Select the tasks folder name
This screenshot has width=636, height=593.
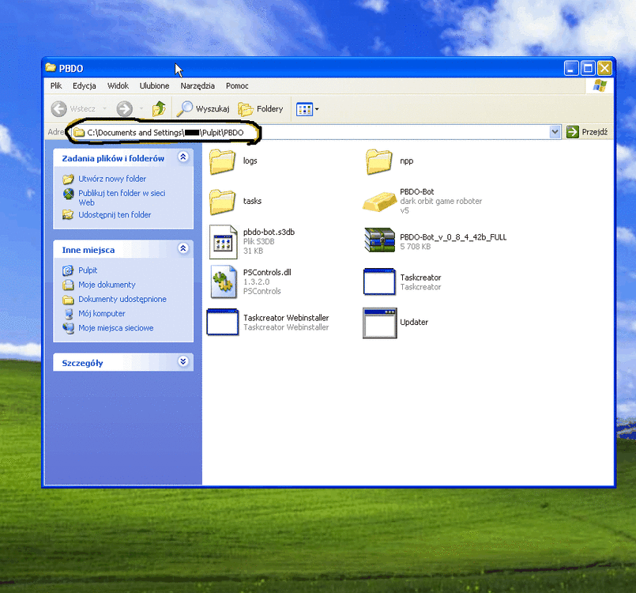(252, 202)
